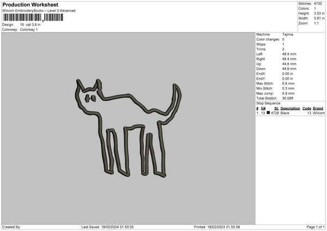Image resolution: width=327 pixels, height=231 pixels.
Task: Click the Stitches value 4730
Action: (x=318, y=4)
